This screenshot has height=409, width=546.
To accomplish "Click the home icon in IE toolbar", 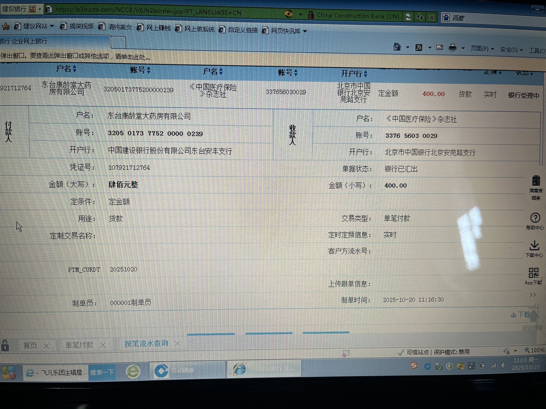I will [x=397, y=47].
